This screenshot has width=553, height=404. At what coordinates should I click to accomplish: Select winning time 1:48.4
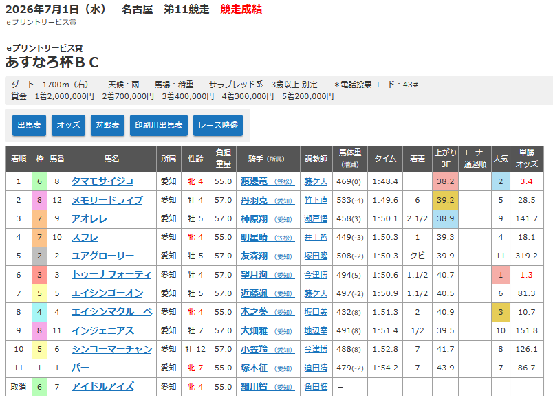(385, 181)
